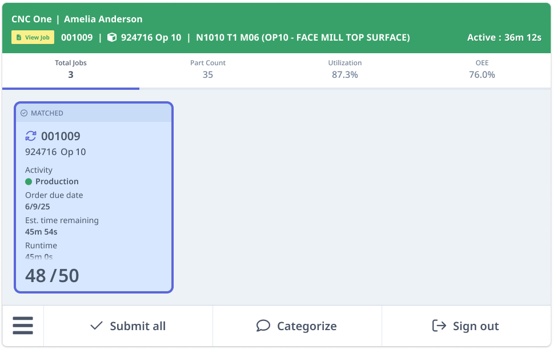The height and width of the screenshot is (349, 553).
Task: Click operator name Amelia Anderson
Action: tap(103, 19)
